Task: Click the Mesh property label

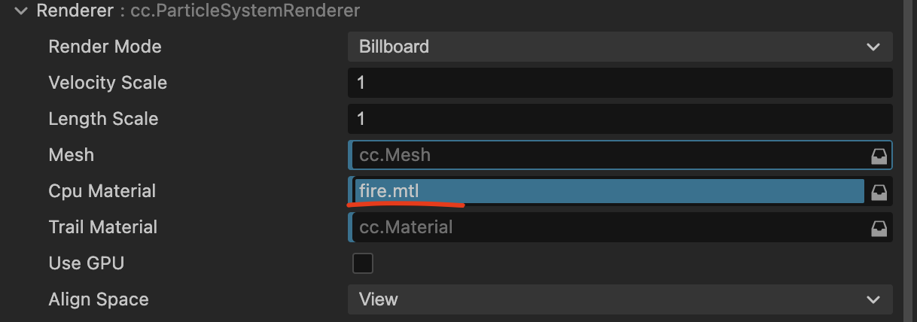Action: pos(72,155)
